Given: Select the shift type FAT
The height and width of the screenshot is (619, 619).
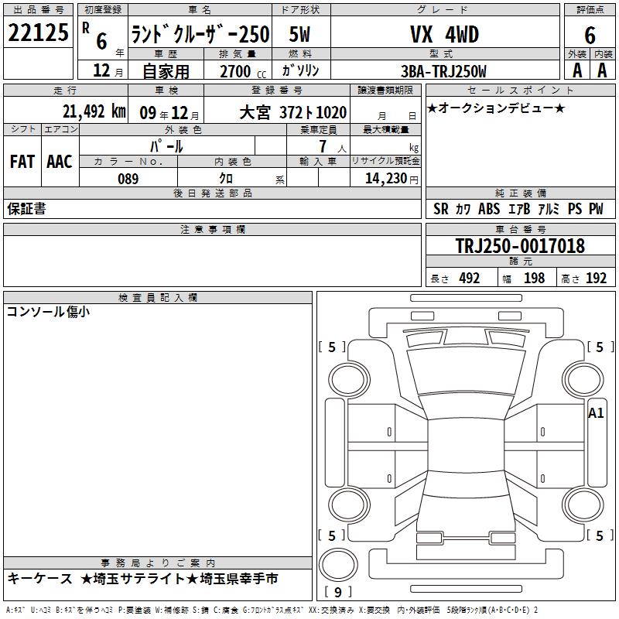Looking at the screenshot, I should coord(22,162).
